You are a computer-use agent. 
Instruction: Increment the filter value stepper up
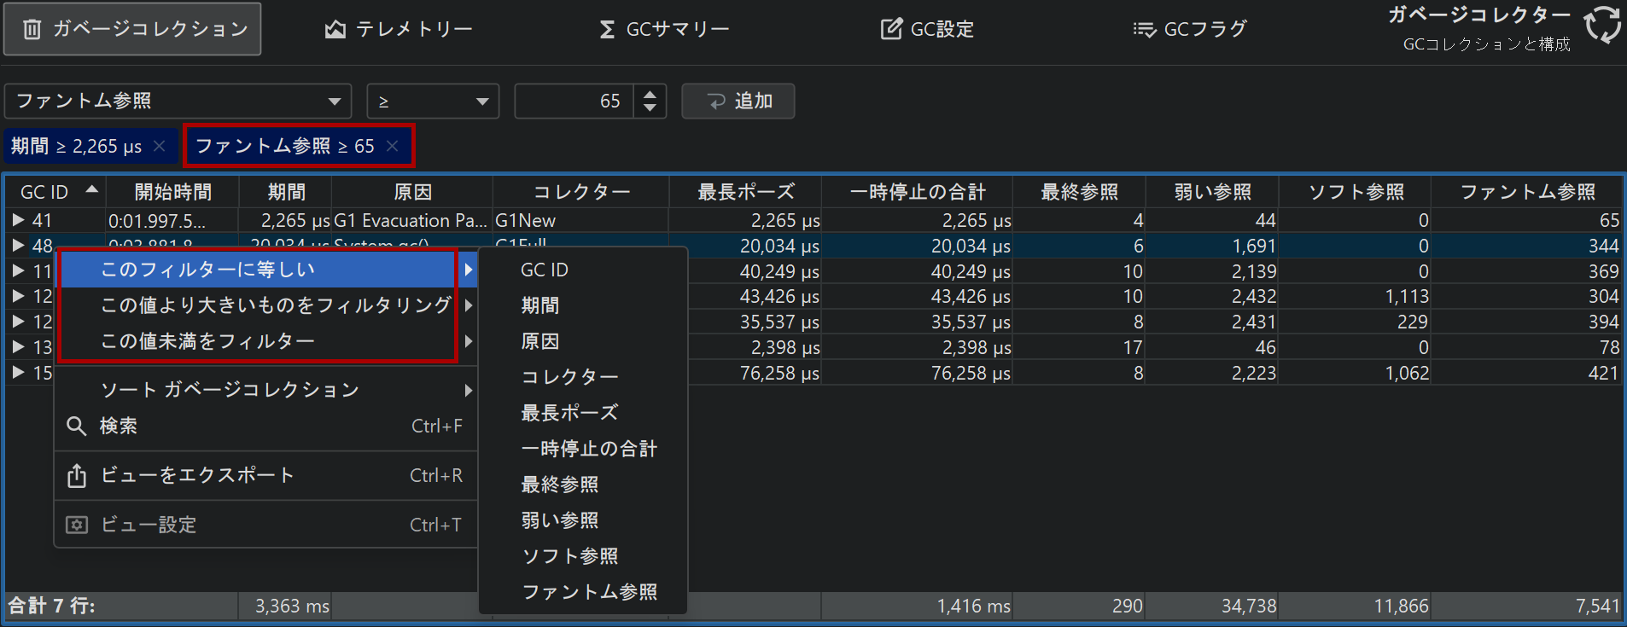(650, 94)
